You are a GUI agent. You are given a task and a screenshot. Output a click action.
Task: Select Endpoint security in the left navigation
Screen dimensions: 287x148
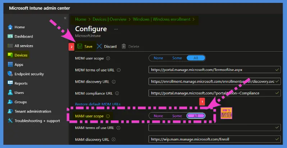pyautogui.click(x=29, y=74)
